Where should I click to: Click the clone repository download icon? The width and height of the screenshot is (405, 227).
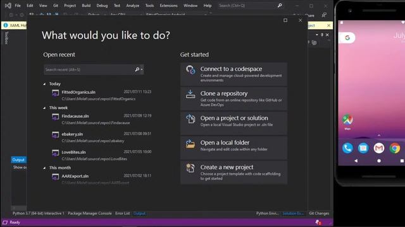click(x=190, y=94)
